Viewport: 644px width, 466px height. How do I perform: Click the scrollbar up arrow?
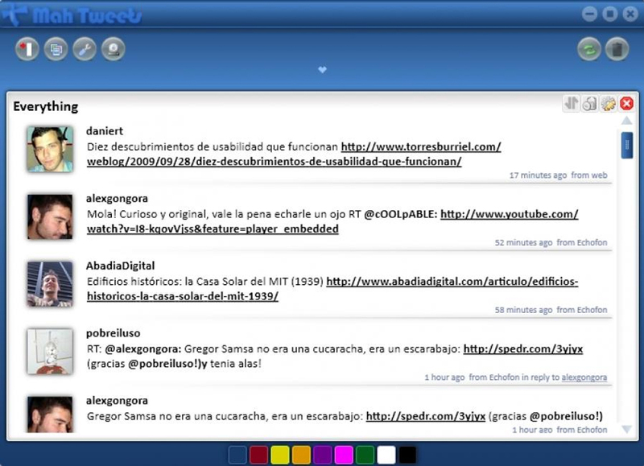point(627,120)
